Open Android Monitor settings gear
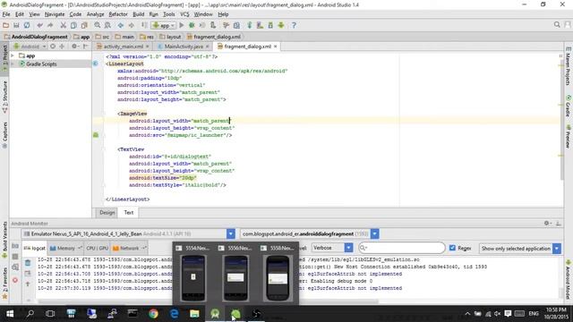Image resolution: width=573 pixels, height=322 pixels. point(547,223)
